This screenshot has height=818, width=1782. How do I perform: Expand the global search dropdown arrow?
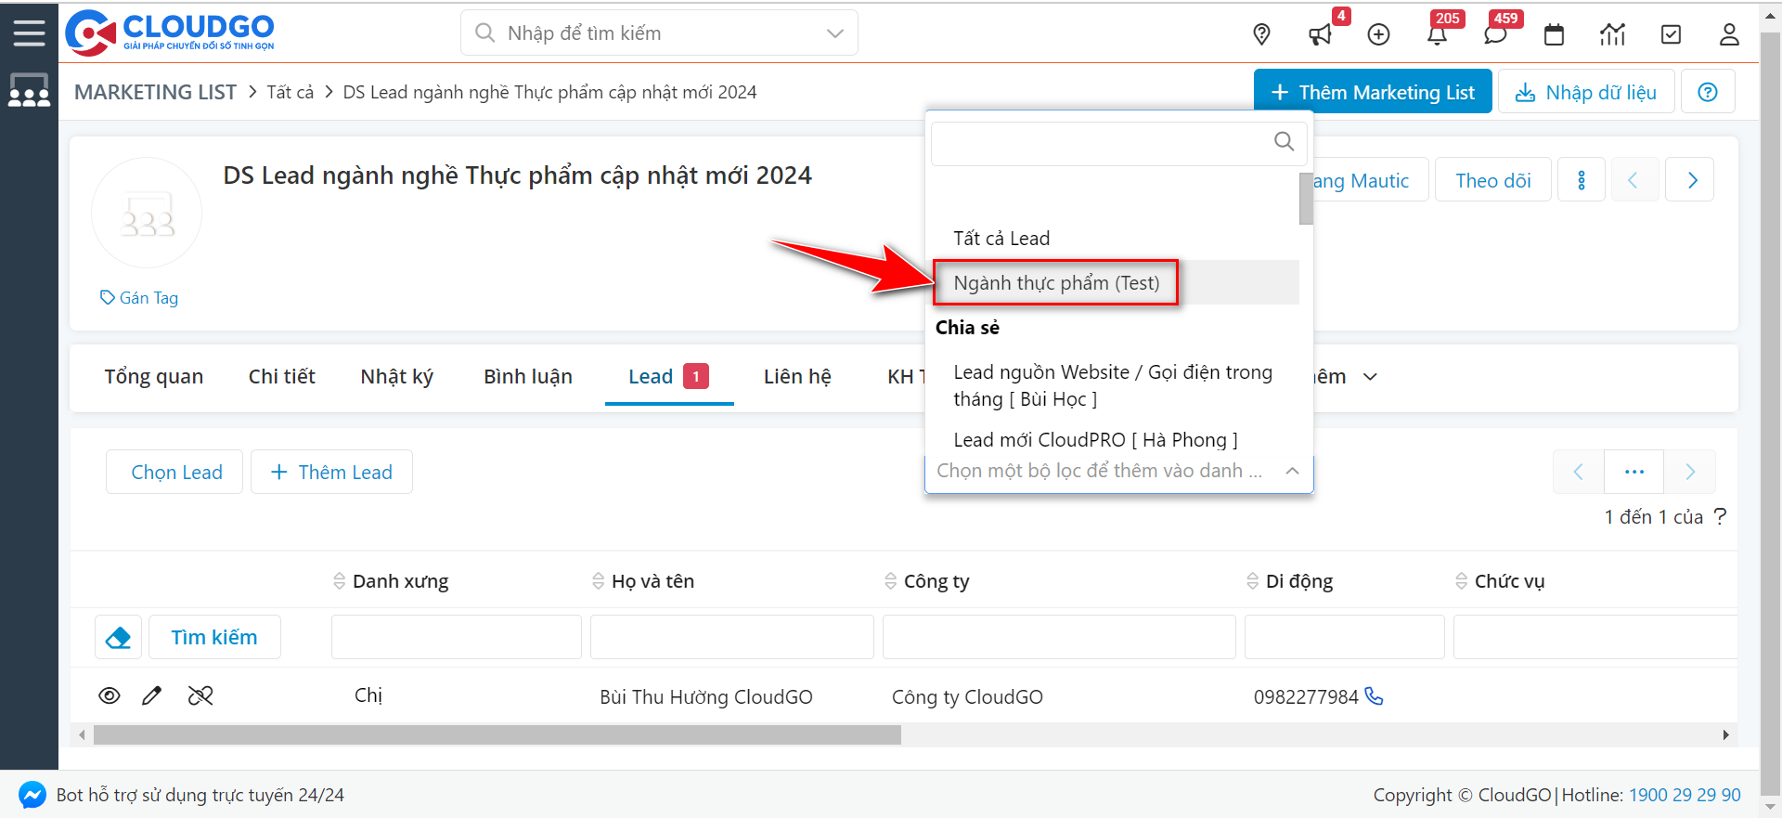tap(834, 33)
